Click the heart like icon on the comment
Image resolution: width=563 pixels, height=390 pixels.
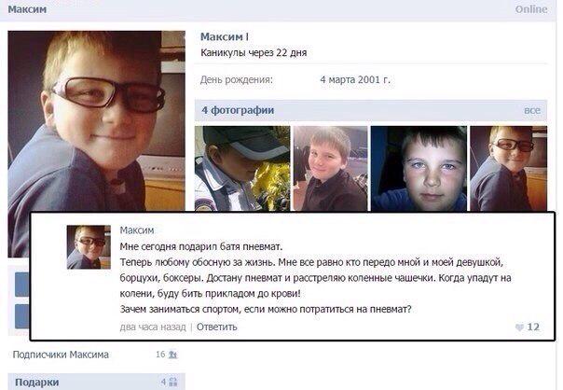pyautogui.click(x=519, y=327)
